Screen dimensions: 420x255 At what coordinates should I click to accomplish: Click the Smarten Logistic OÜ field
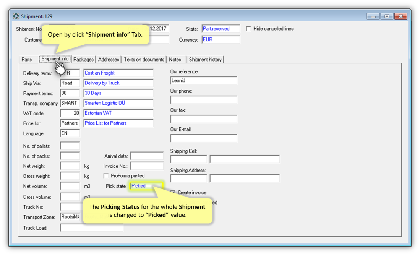(118, 103)
